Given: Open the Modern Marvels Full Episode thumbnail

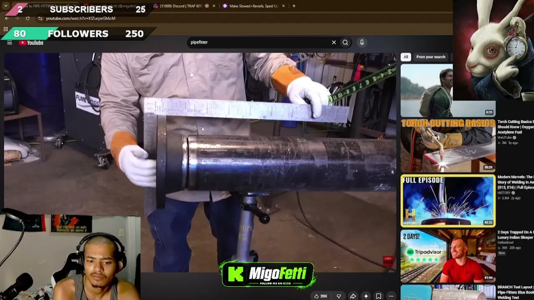Looking at the screenshot, I should tap(448, 201).
